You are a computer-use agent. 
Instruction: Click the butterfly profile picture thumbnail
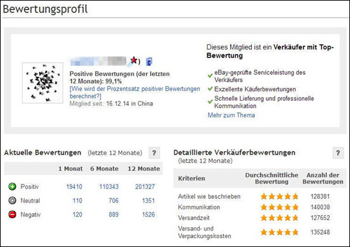click(42, 83)
